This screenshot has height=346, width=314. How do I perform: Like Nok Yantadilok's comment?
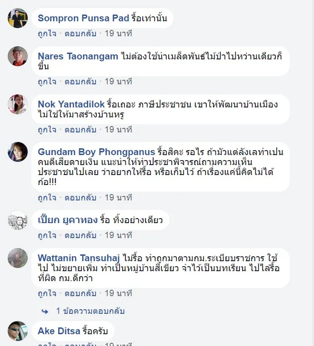(x=47, y=130)
